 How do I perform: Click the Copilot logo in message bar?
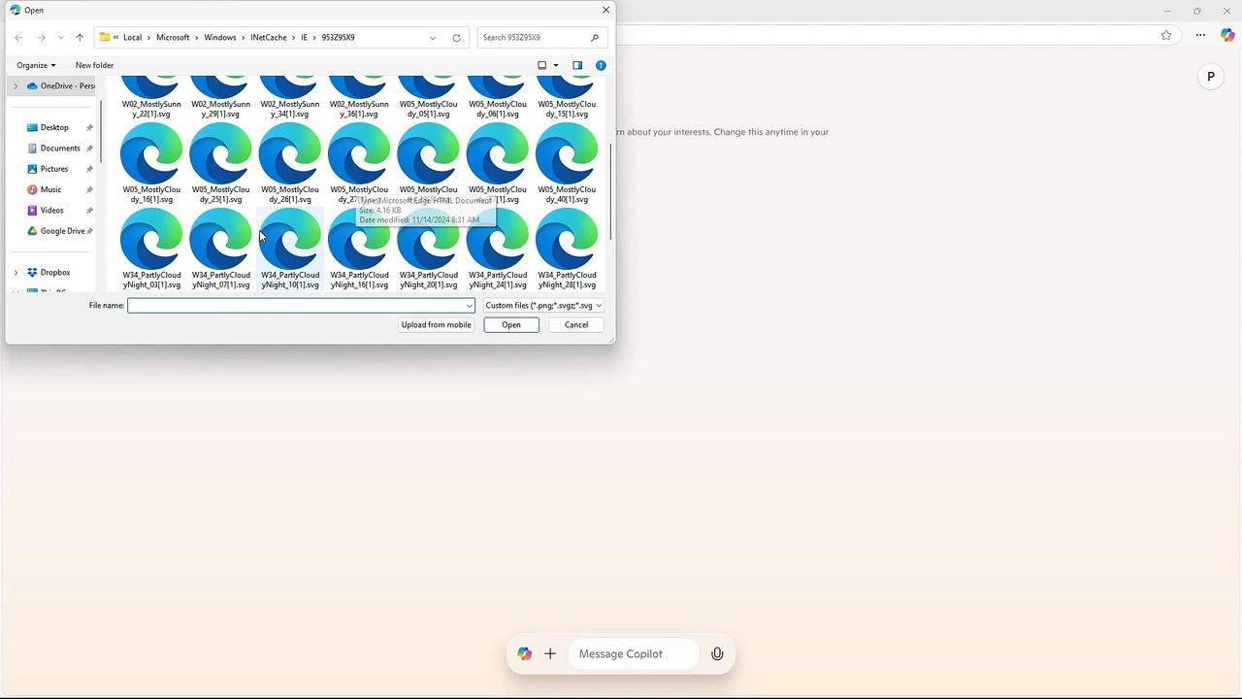[525, 654]
